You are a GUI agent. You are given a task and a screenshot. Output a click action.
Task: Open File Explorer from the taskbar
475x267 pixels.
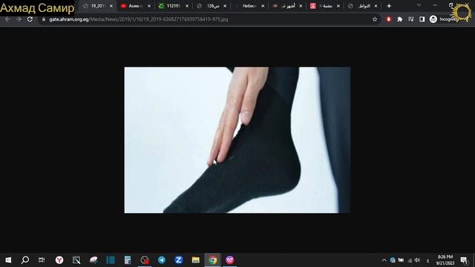click(196, 260)
